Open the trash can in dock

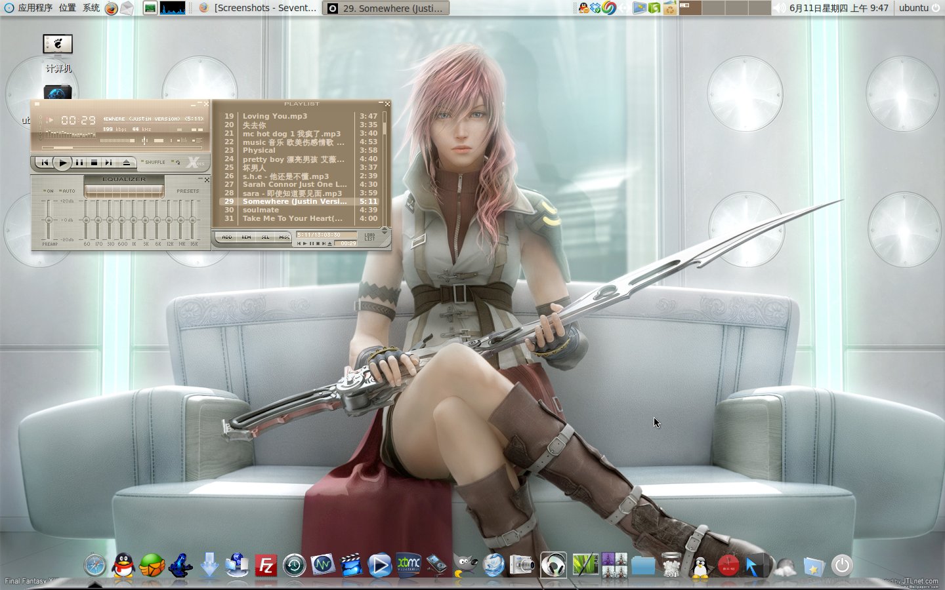point(671,565)
